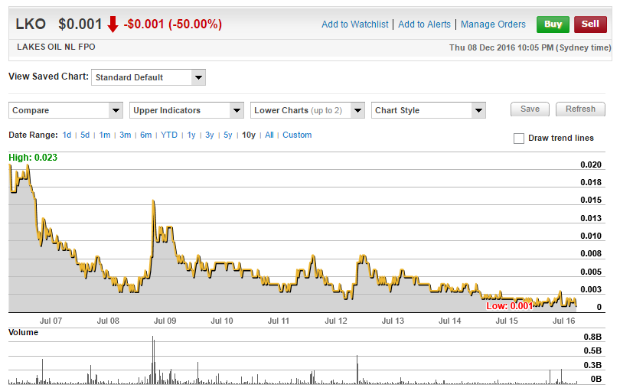This screenshot has height=388, width=620.
Task: Open the Chart Style dropdown
Action: [x=429, y=110]
